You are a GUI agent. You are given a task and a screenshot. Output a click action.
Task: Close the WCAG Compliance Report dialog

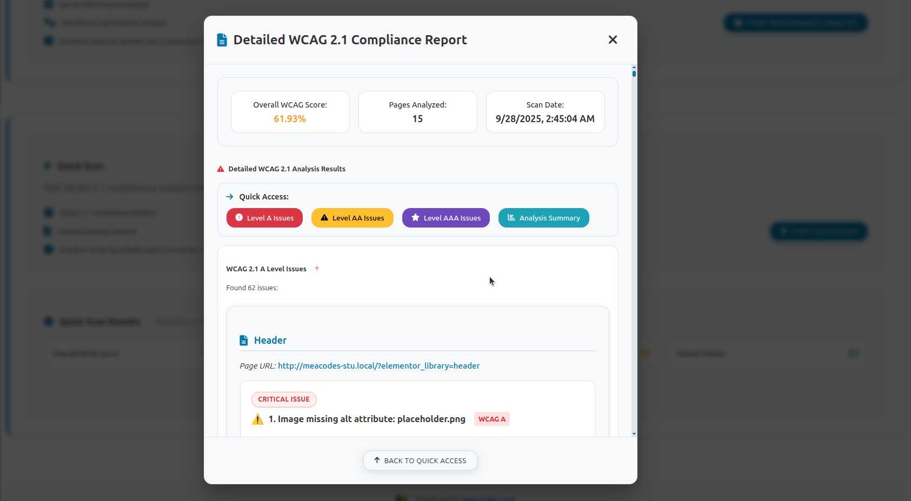click(613, 39)
